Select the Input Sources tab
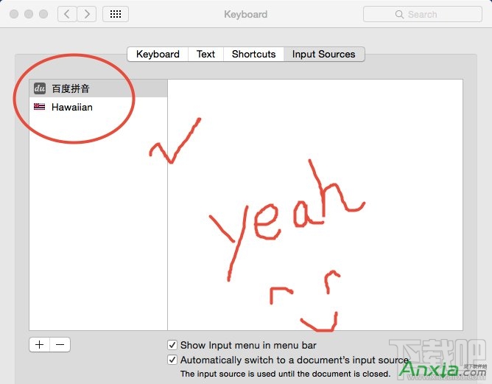492x384 pixels. [x=324, y=54]
